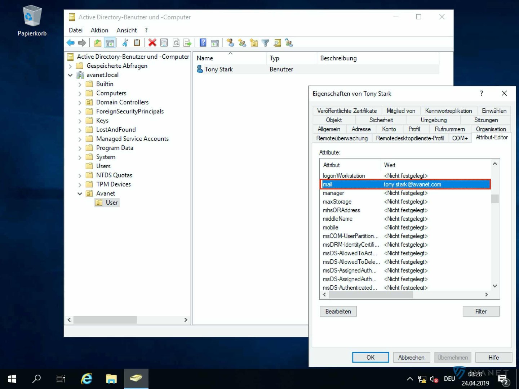Select the mail attribute row
Viewport: 519px width, 389px height.
pyautogui.click(x=405, y=184)
